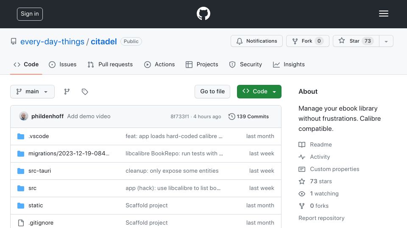
Task: Open commit hash 8f733f1
Action: [x=180, y=117]
